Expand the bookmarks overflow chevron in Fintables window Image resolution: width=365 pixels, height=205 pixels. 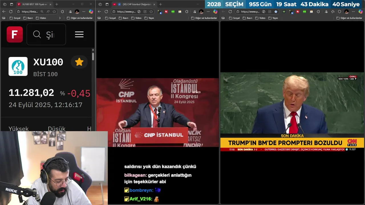pos(60,18)
